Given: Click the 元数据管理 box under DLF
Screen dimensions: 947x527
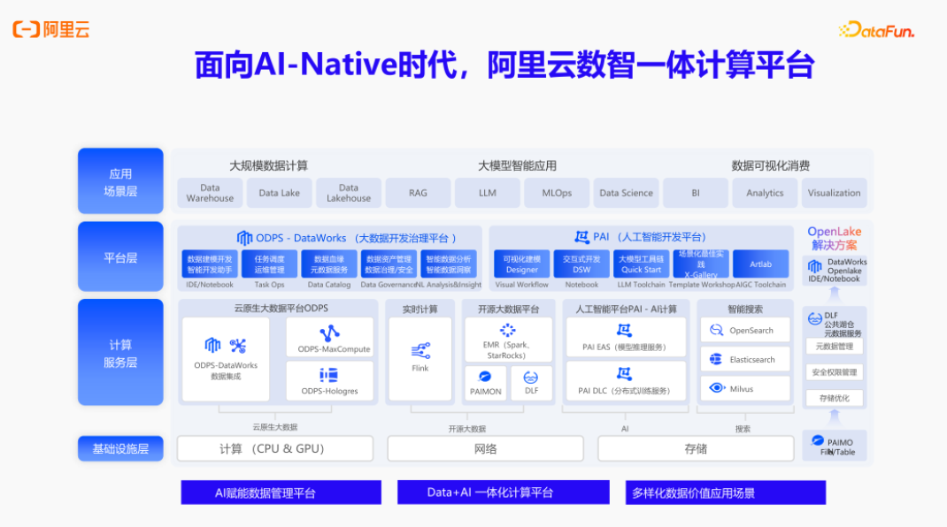Looking at the screenshot, I should click(x=834, y=346).
